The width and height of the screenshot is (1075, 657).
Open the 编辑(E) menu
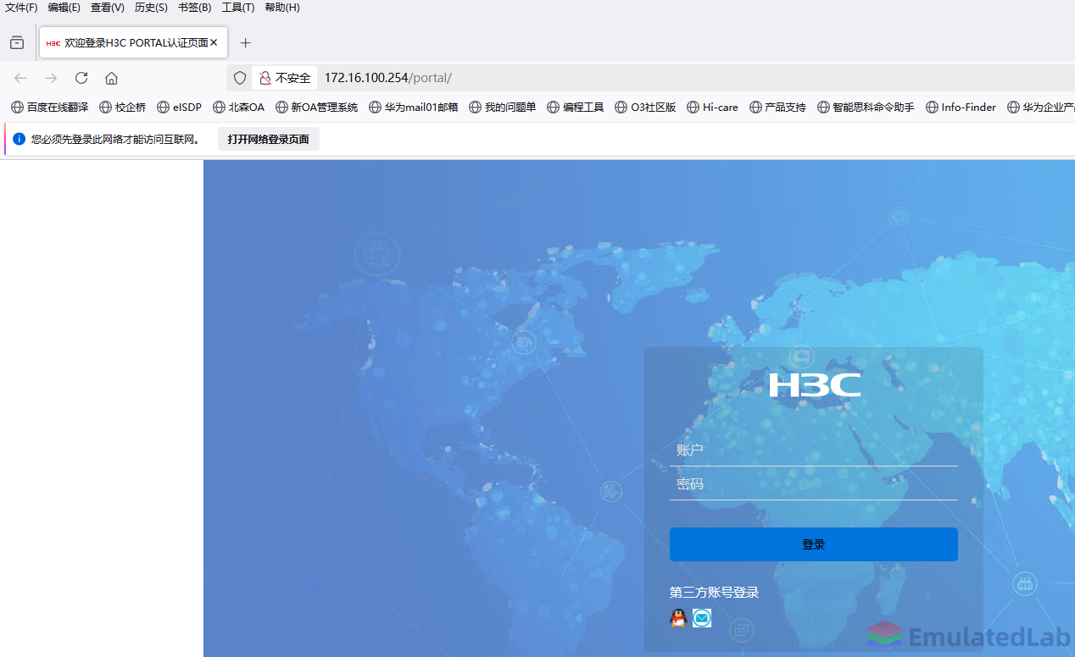pos(64,8)
